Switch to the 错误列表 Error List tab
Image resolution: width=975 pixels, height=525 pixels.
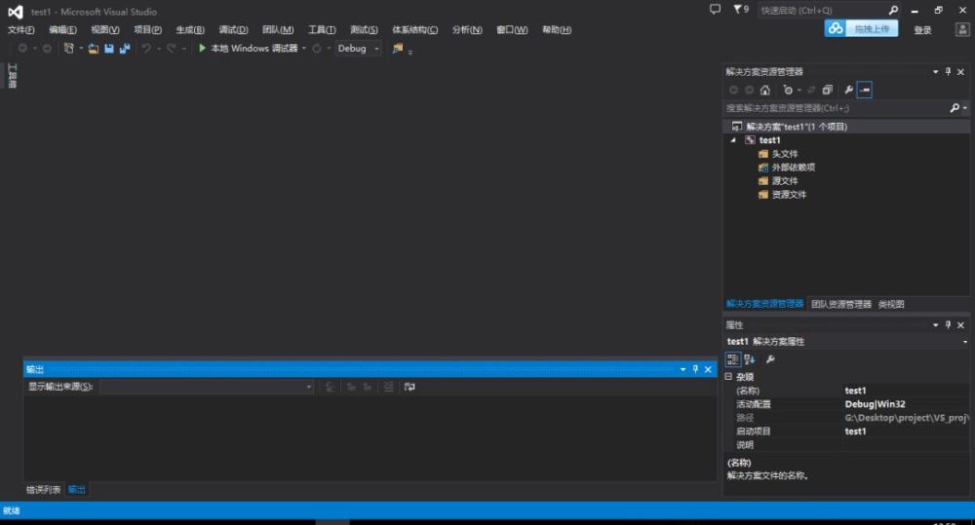(x=43, y=489)
